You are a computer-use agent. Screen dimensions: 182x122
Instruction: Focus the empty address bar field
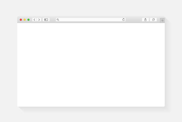[90, 19]
